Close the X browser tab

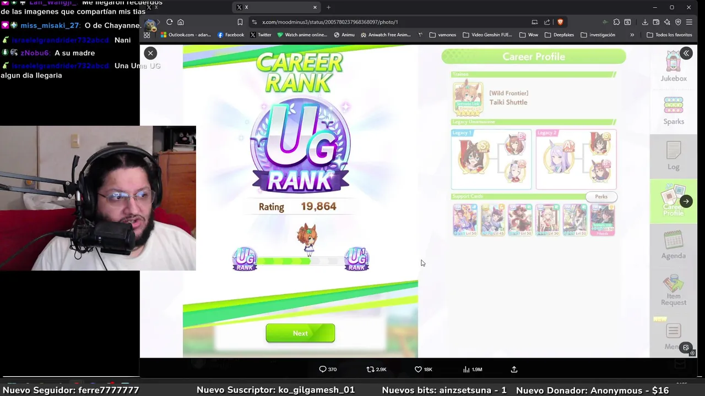[x=315, y=7]
